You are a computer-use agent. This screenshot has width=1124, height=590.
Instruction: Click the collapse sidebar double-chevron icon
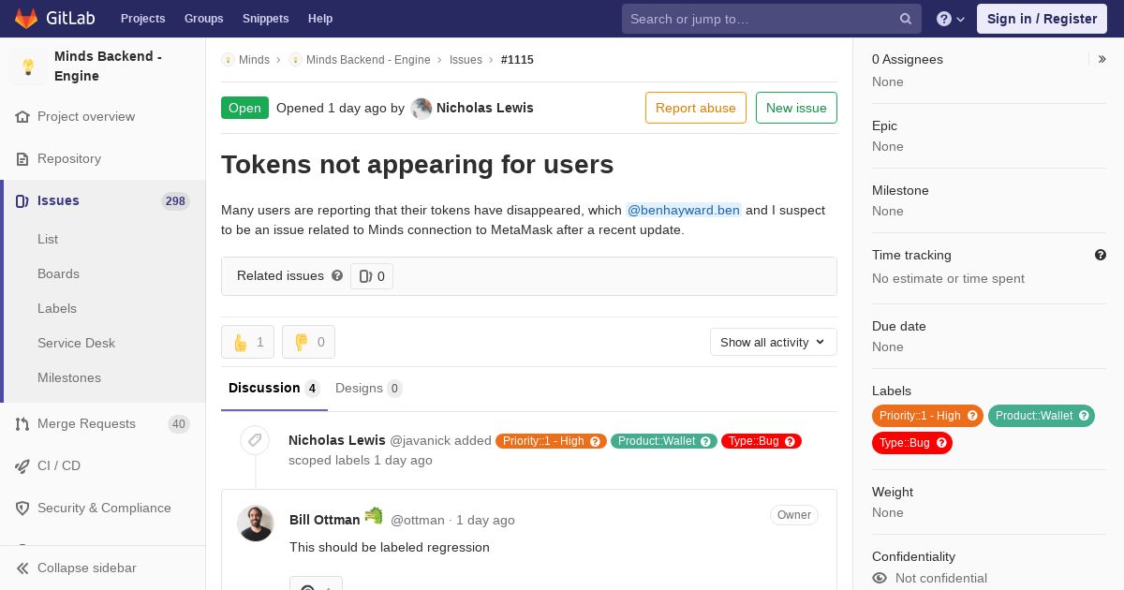22,568
